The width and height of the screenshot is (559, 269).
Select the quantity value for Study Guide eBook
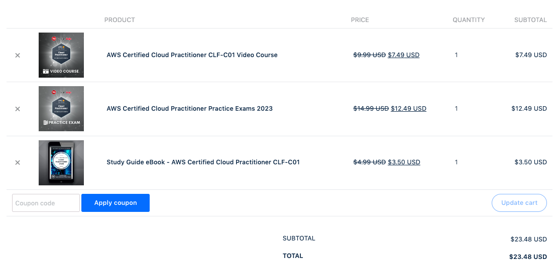(456, 162)
